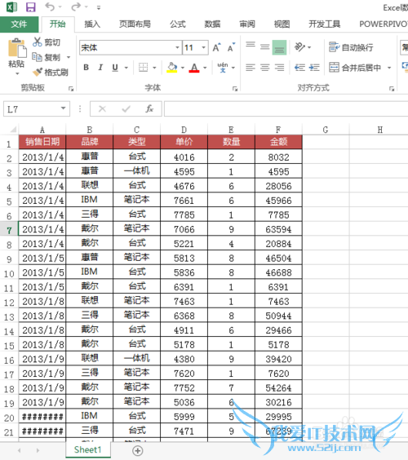Click the Cut scissors icon
The height and width of the screenshot is (460, 408).
tap(38, 42)
